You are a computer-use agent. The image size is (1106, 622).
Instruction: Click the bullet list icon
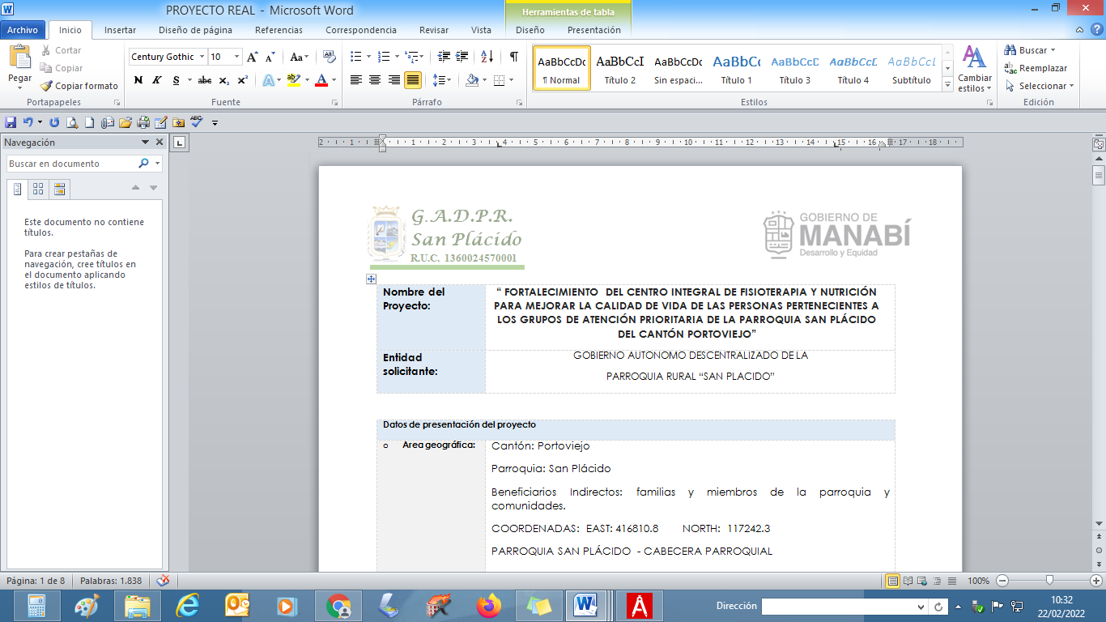(x=355, y=57)
